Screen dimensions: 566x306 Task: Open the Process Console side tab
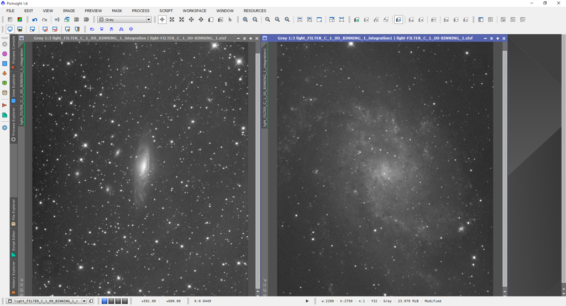tap(13, 52)
